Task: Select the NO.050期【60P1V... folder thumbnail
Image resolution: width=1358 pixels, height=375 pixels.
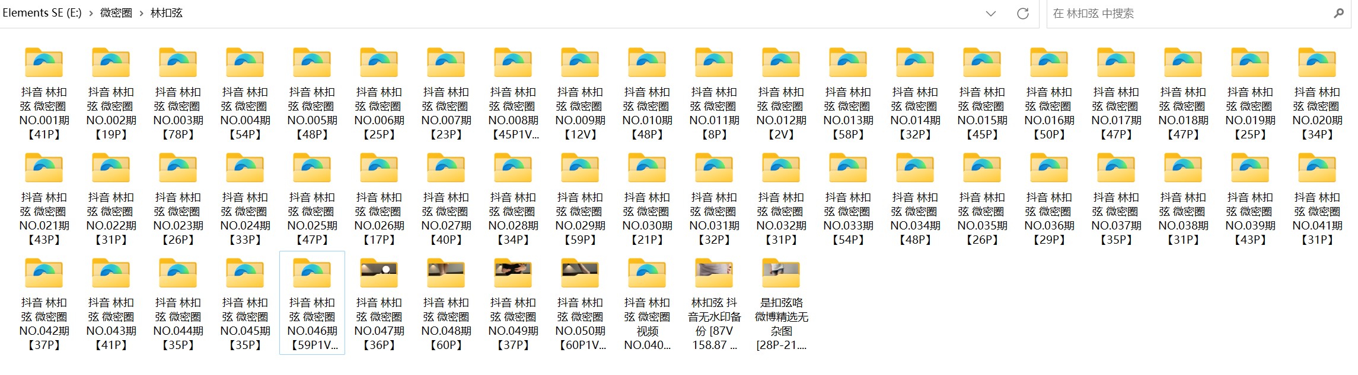Action: tap(581, 273)
